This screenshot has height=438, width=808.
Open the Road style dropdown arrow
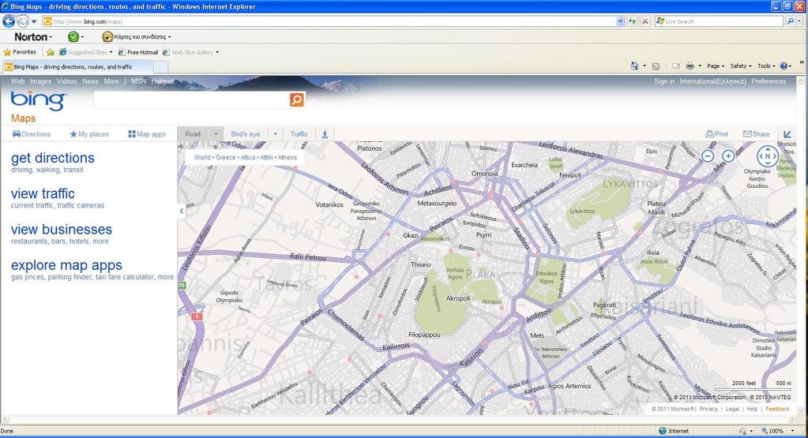(x=216, y=134)
